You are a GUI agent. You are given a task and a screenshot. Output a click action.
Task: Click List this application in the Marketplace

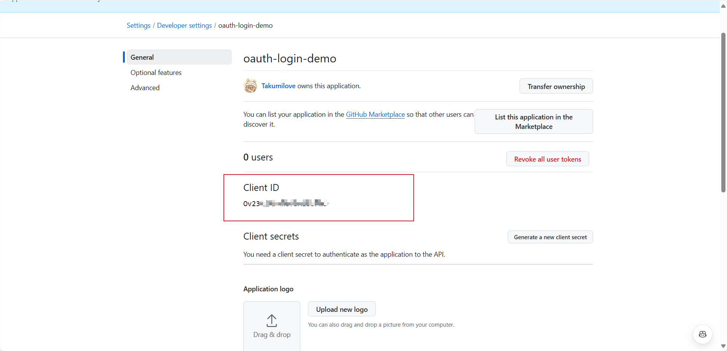[534, 122]
